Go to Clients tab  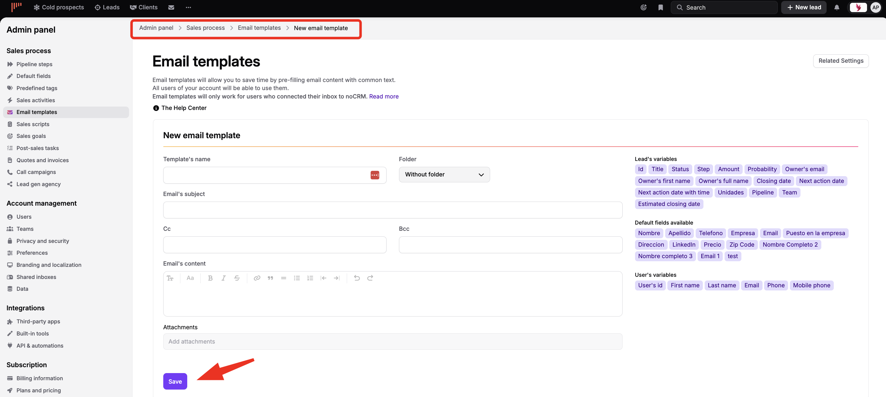pyautogui.click(x=143, y=7)
